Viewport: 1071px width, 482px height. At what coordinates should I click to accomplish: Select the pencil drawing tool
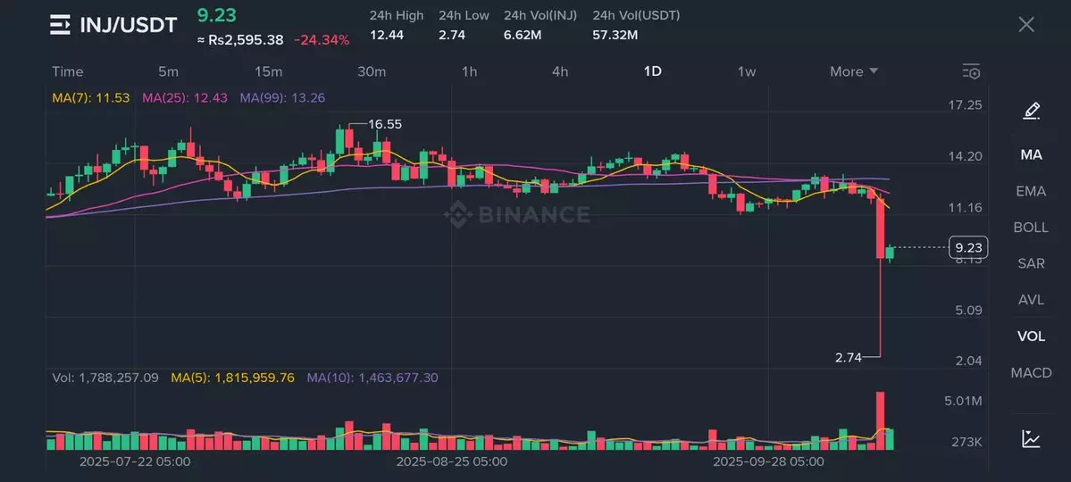[x=1031, y=112]
